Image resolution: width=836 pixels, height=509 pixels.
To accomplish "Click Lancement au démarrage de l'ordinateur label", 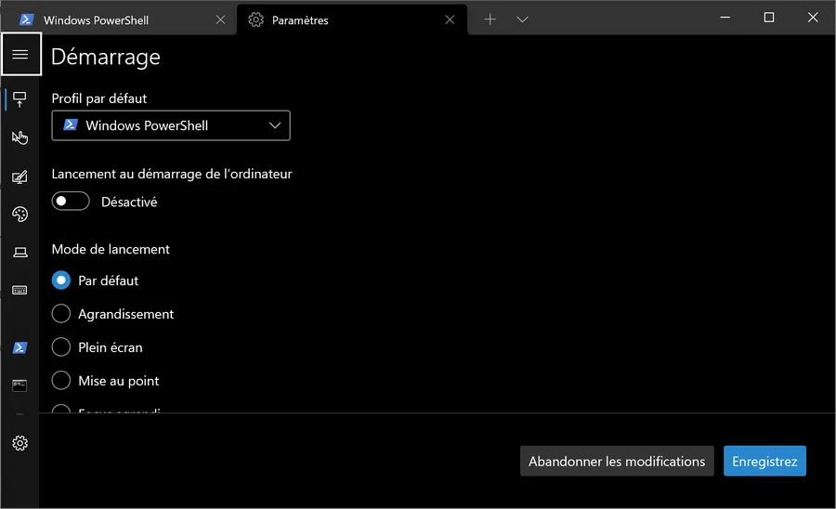I will tap(172, 174).
